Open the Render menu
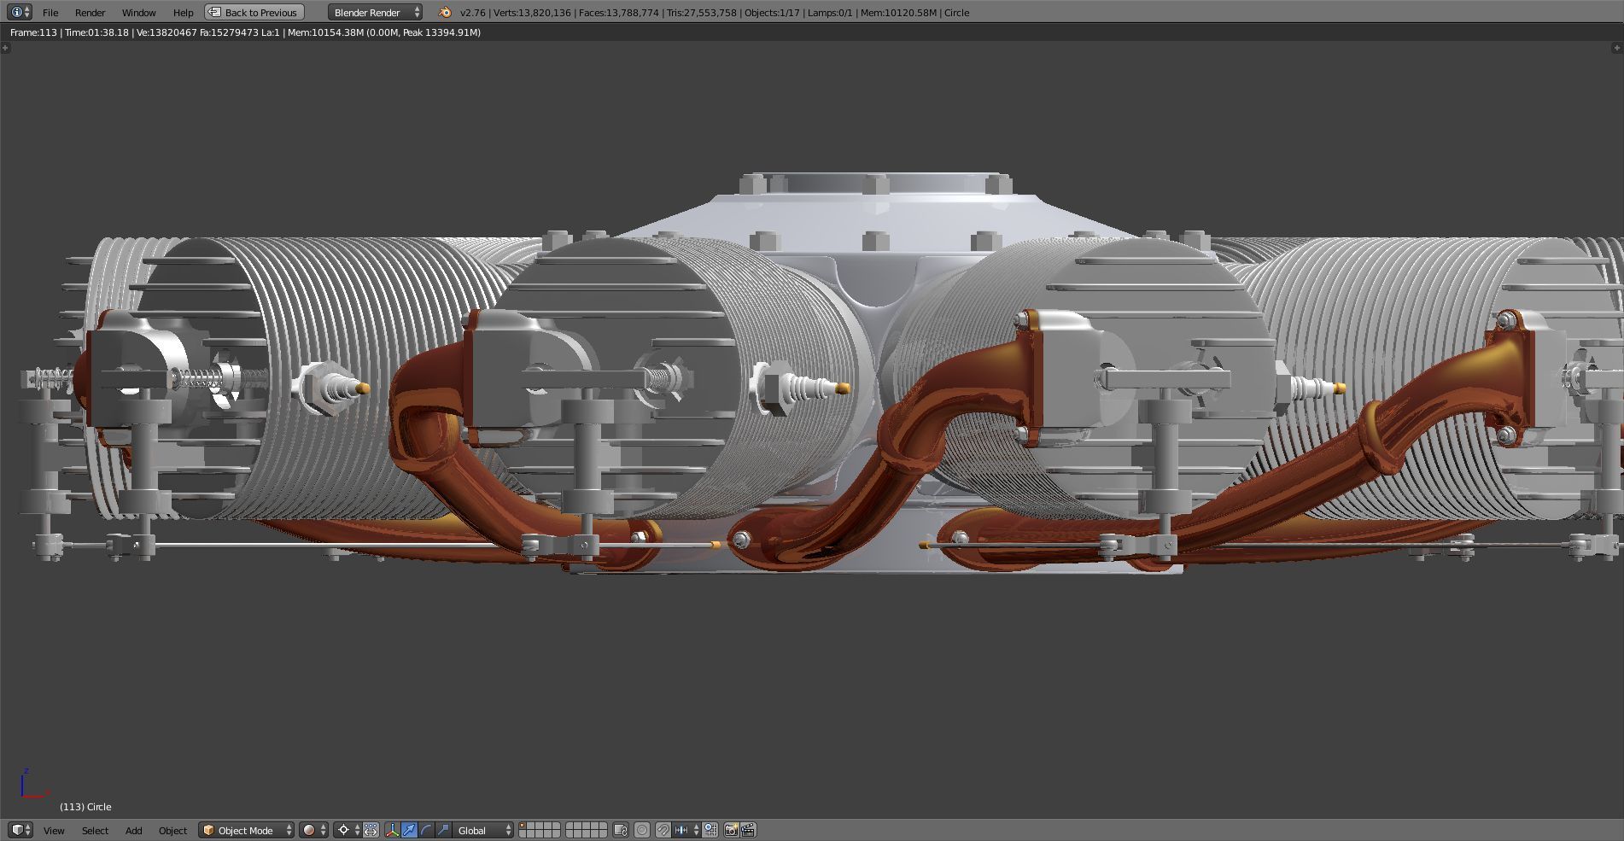This screenshot has height=841, width=1624. [x=90, y=13]
